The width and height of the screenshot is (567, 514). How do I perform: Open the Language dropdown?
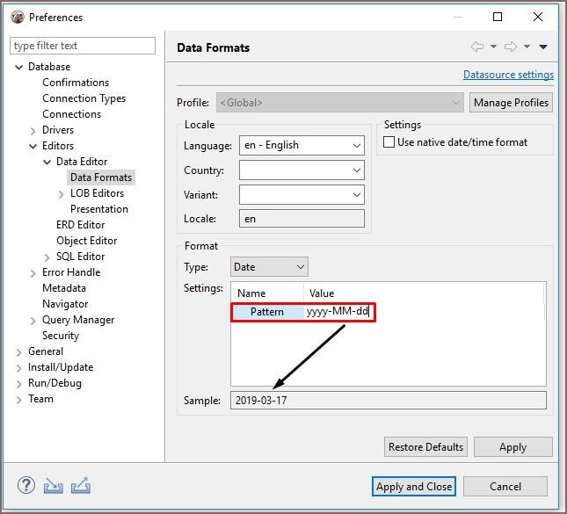click(x=301, y=146)
